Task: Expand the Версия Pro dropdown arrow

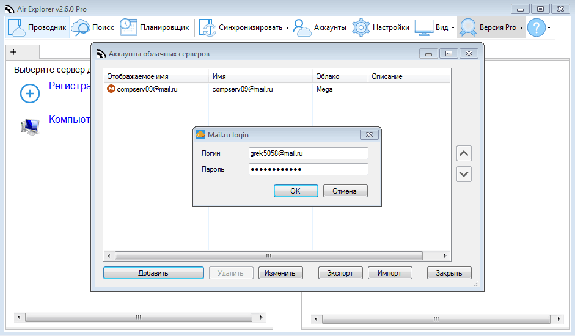Action: (521, 28)
